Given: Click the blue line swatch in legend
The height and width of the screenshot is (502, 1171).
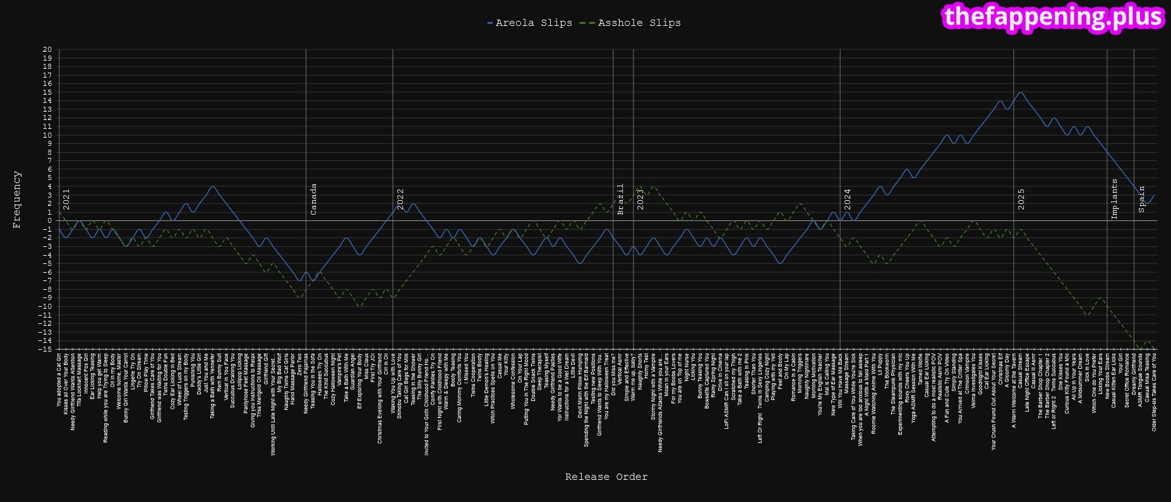Looking at the screenshot, I should [x=490, y=23].
